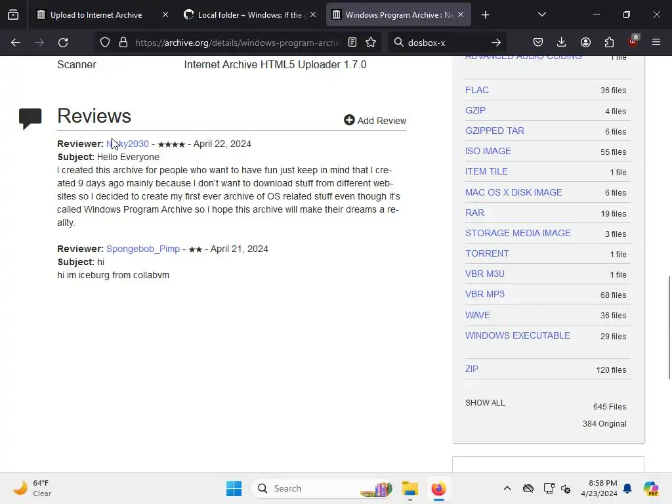
Task: Click '384 Original' text
Action: click(x=604, y=424)
